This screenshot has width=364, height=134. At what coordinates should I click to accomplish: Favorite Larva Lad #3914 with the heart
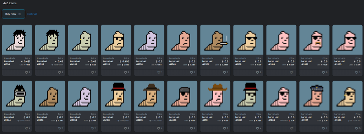pyautogui.click(x=291, y=72)
